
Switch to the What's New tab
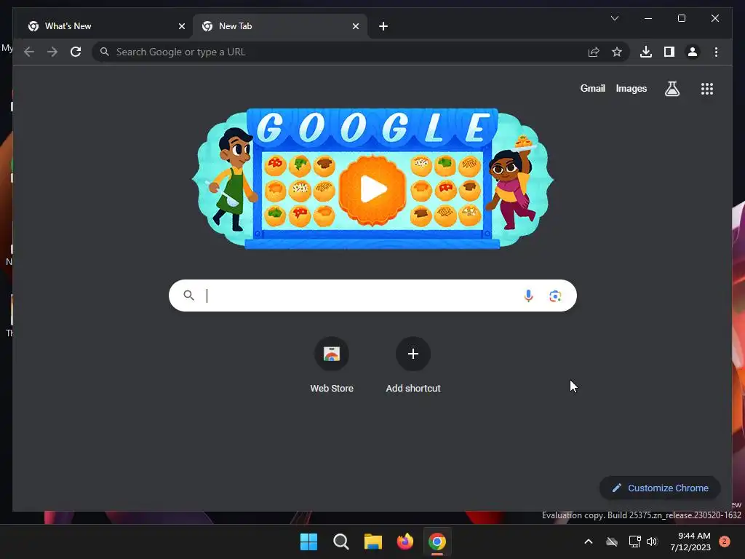tap(105, 26)
